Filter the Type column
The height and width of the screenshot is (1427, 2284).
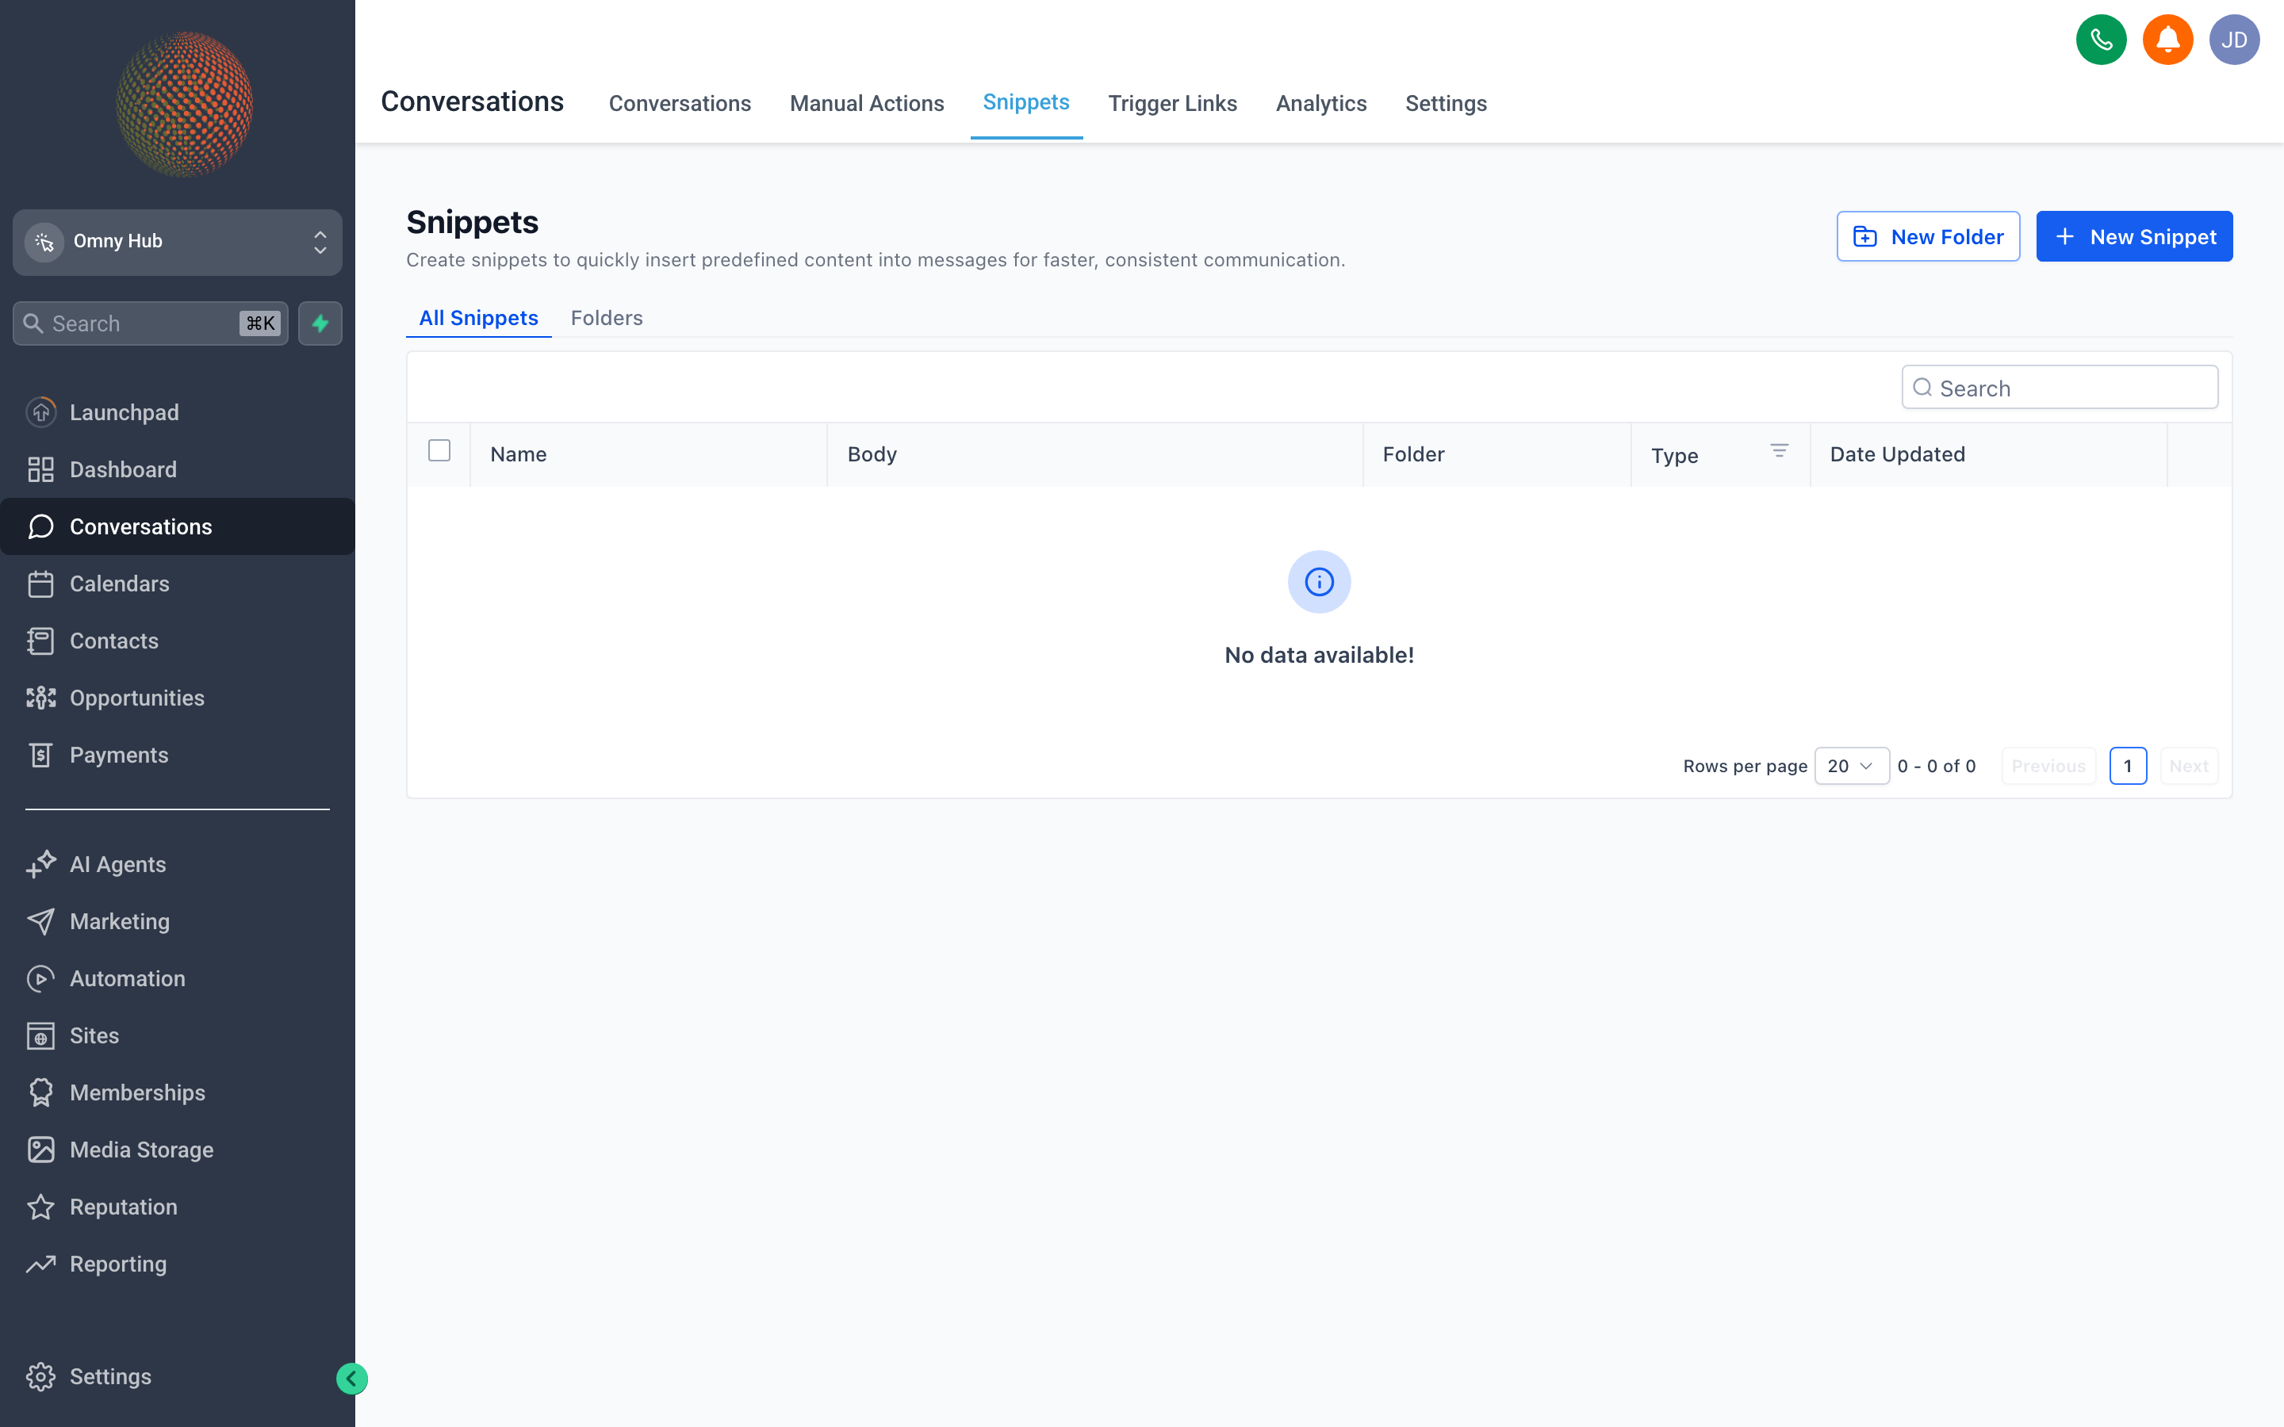[x=1779, y=451]
